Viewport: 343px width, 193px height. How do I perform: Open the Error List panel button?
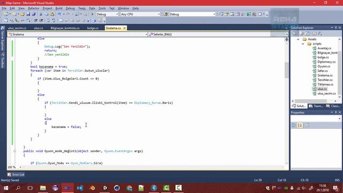pos(16,175)
